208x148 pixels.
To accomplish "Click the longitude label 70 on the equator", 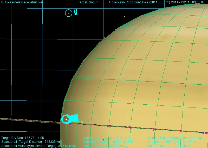I will pyautogui.click(x=130, y=127).
